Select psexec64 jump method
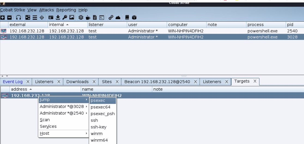The image size is (304, 144). pyautogui.click(x=103, y=107)
